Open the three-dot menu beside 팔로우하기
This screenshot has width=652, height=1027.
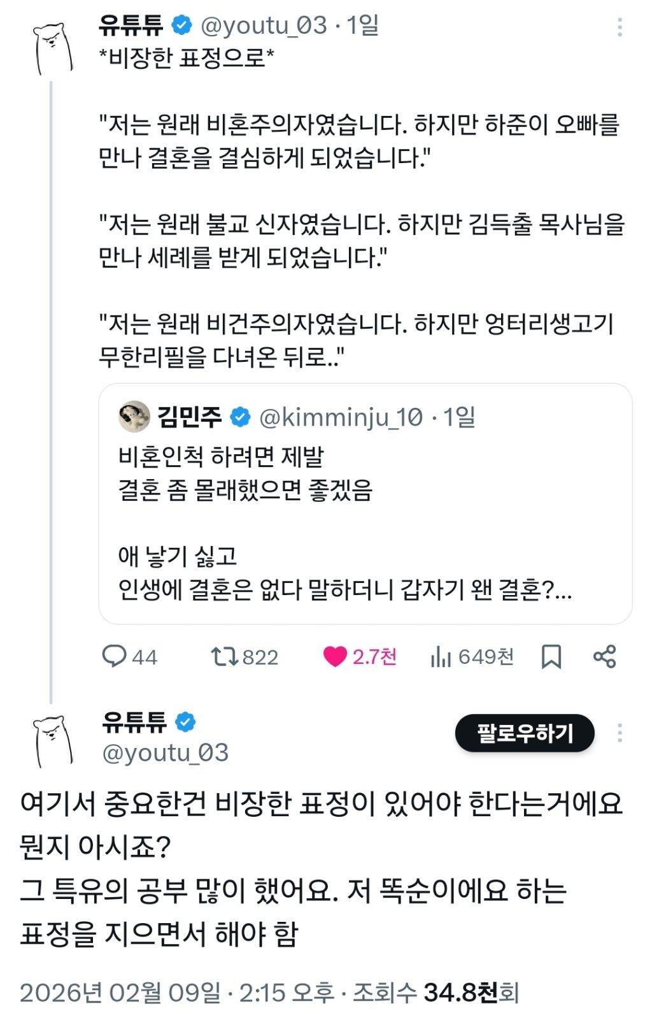click(620, 733)
